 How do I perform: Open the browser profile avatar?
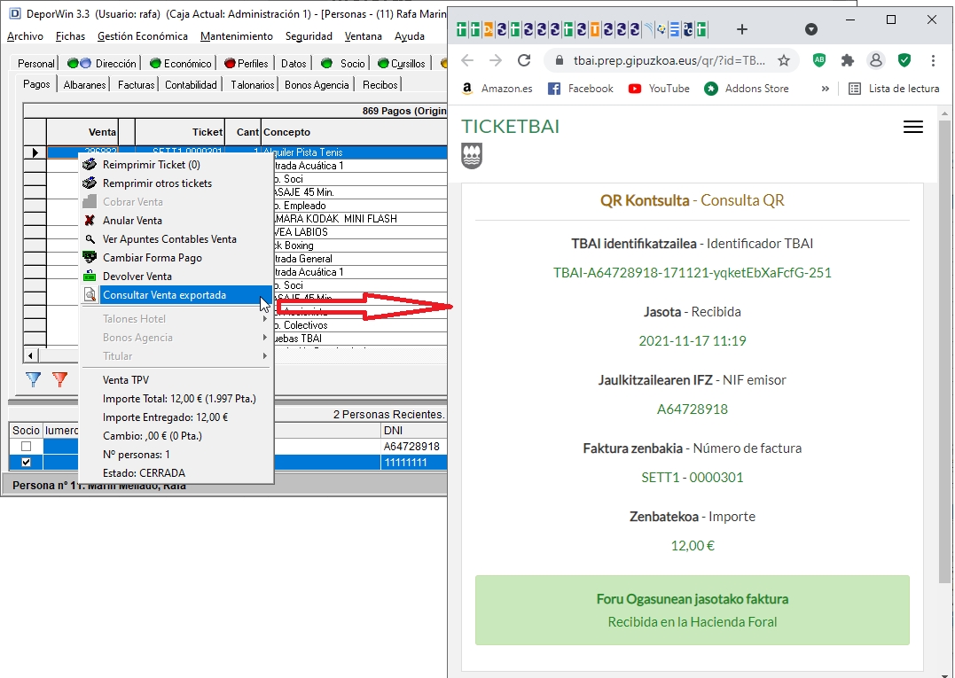(x=876, y=60)
